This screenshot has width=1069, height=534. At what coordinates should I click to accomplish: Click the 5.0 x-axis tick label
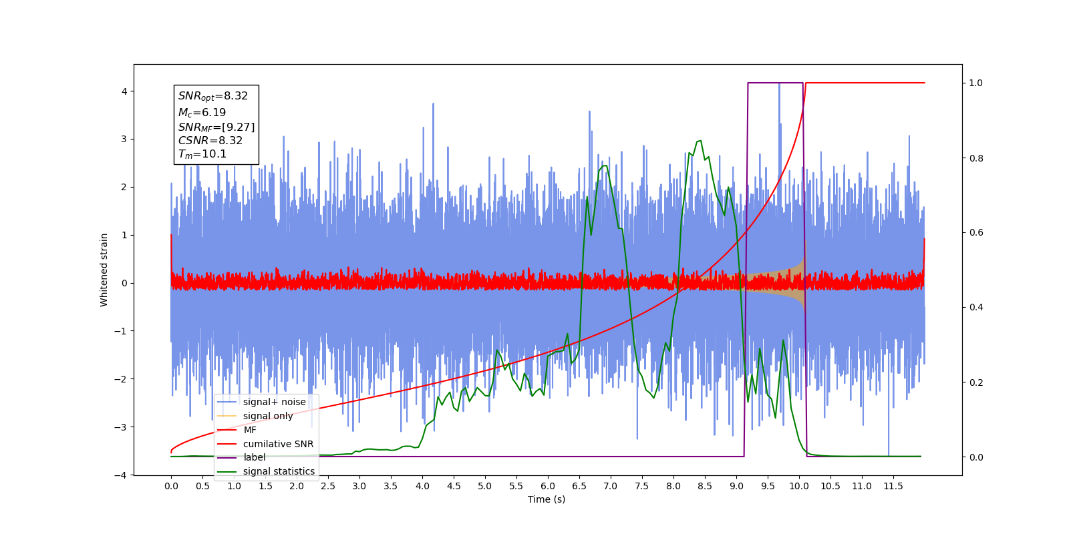tap(485, 486)
